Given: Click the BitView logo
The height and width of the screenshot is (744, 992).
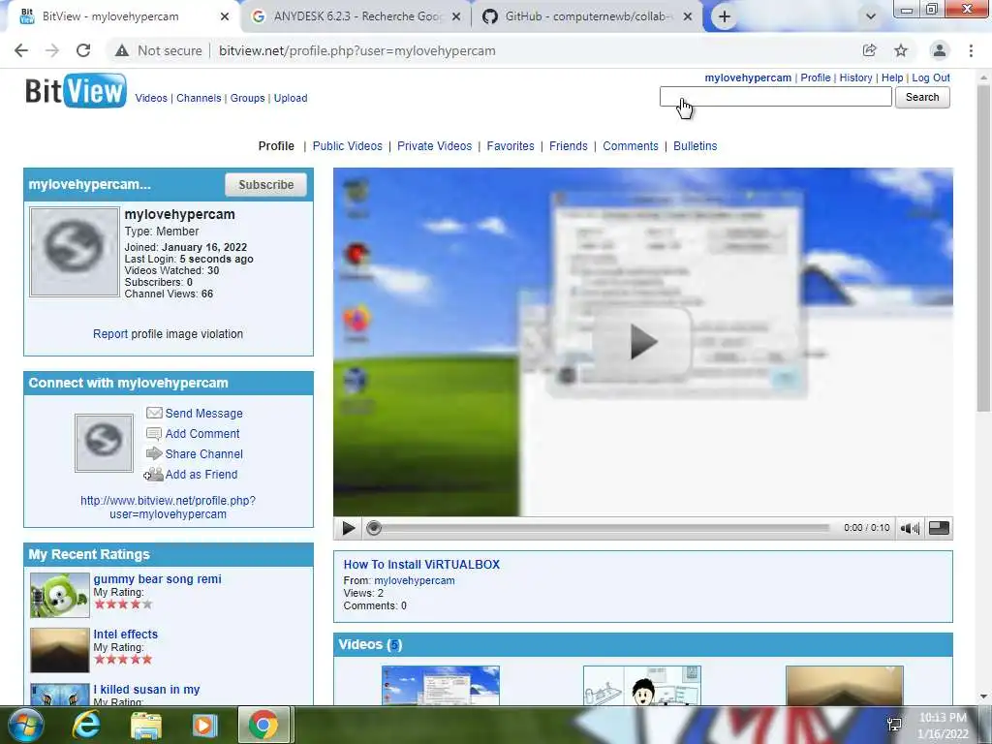Looking at the screenshot, I should pos(76,91).
